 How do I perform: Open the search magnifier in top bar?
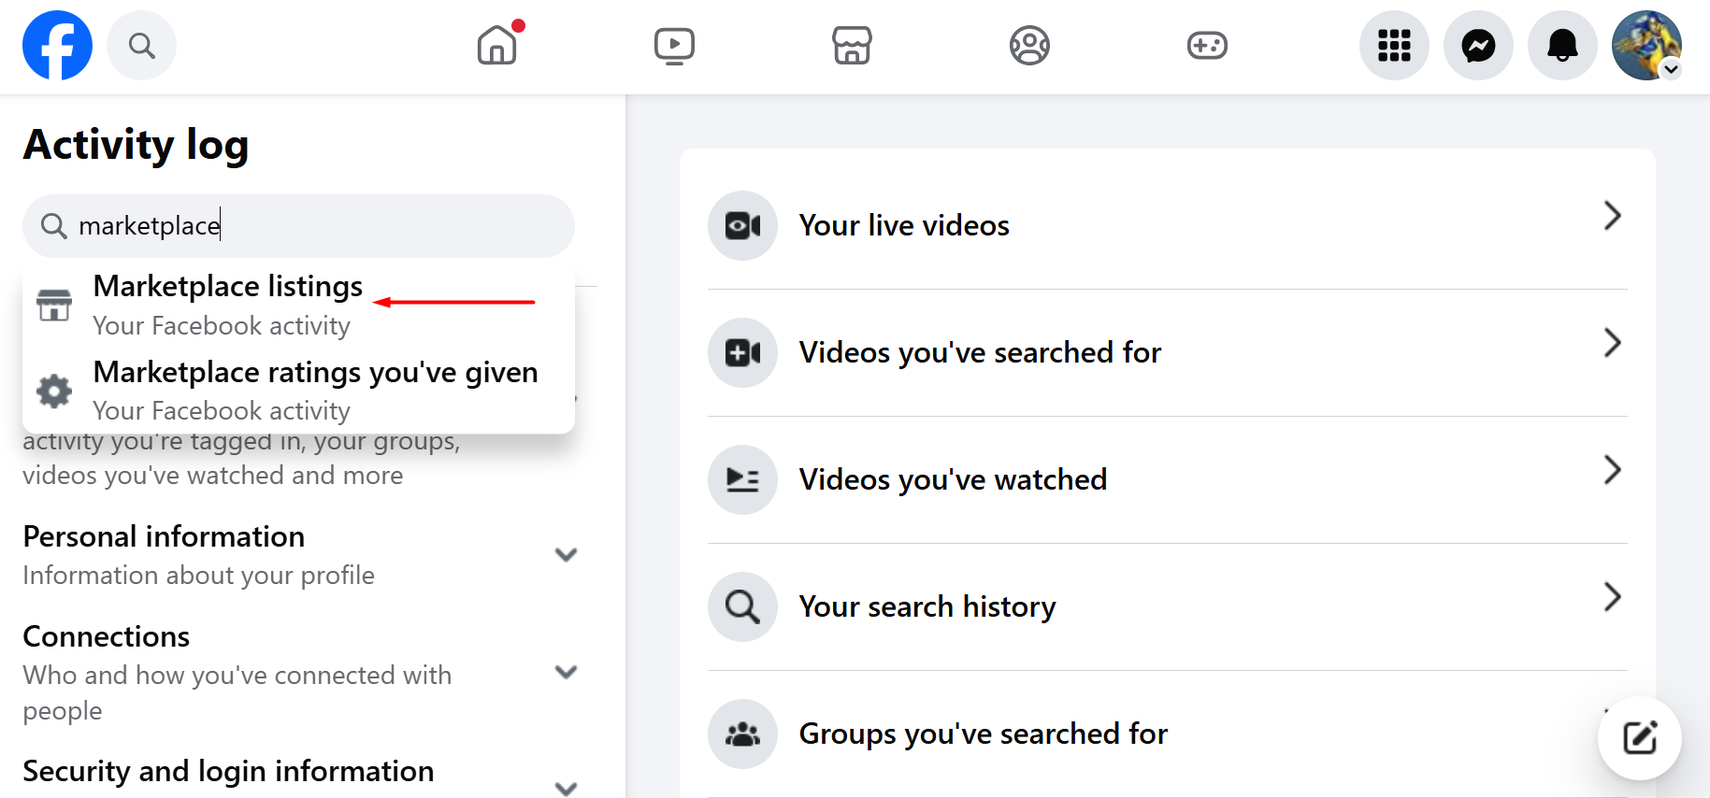point(141,45)
